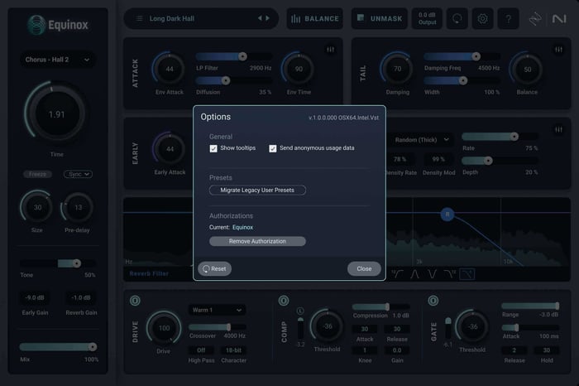This screenshot has height=386, width=579.
Task: Toggle Show tooltips checkbox
Action: pyautogui.click(x=213, y=148)
